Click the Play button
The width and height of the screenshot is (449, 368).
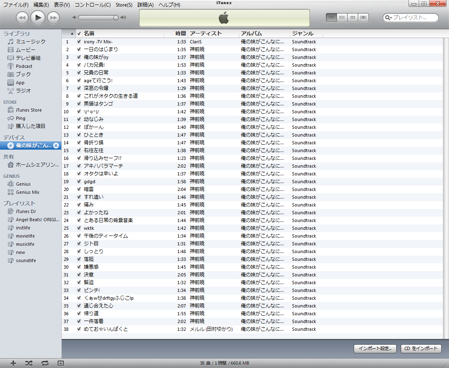coord(38,18)
